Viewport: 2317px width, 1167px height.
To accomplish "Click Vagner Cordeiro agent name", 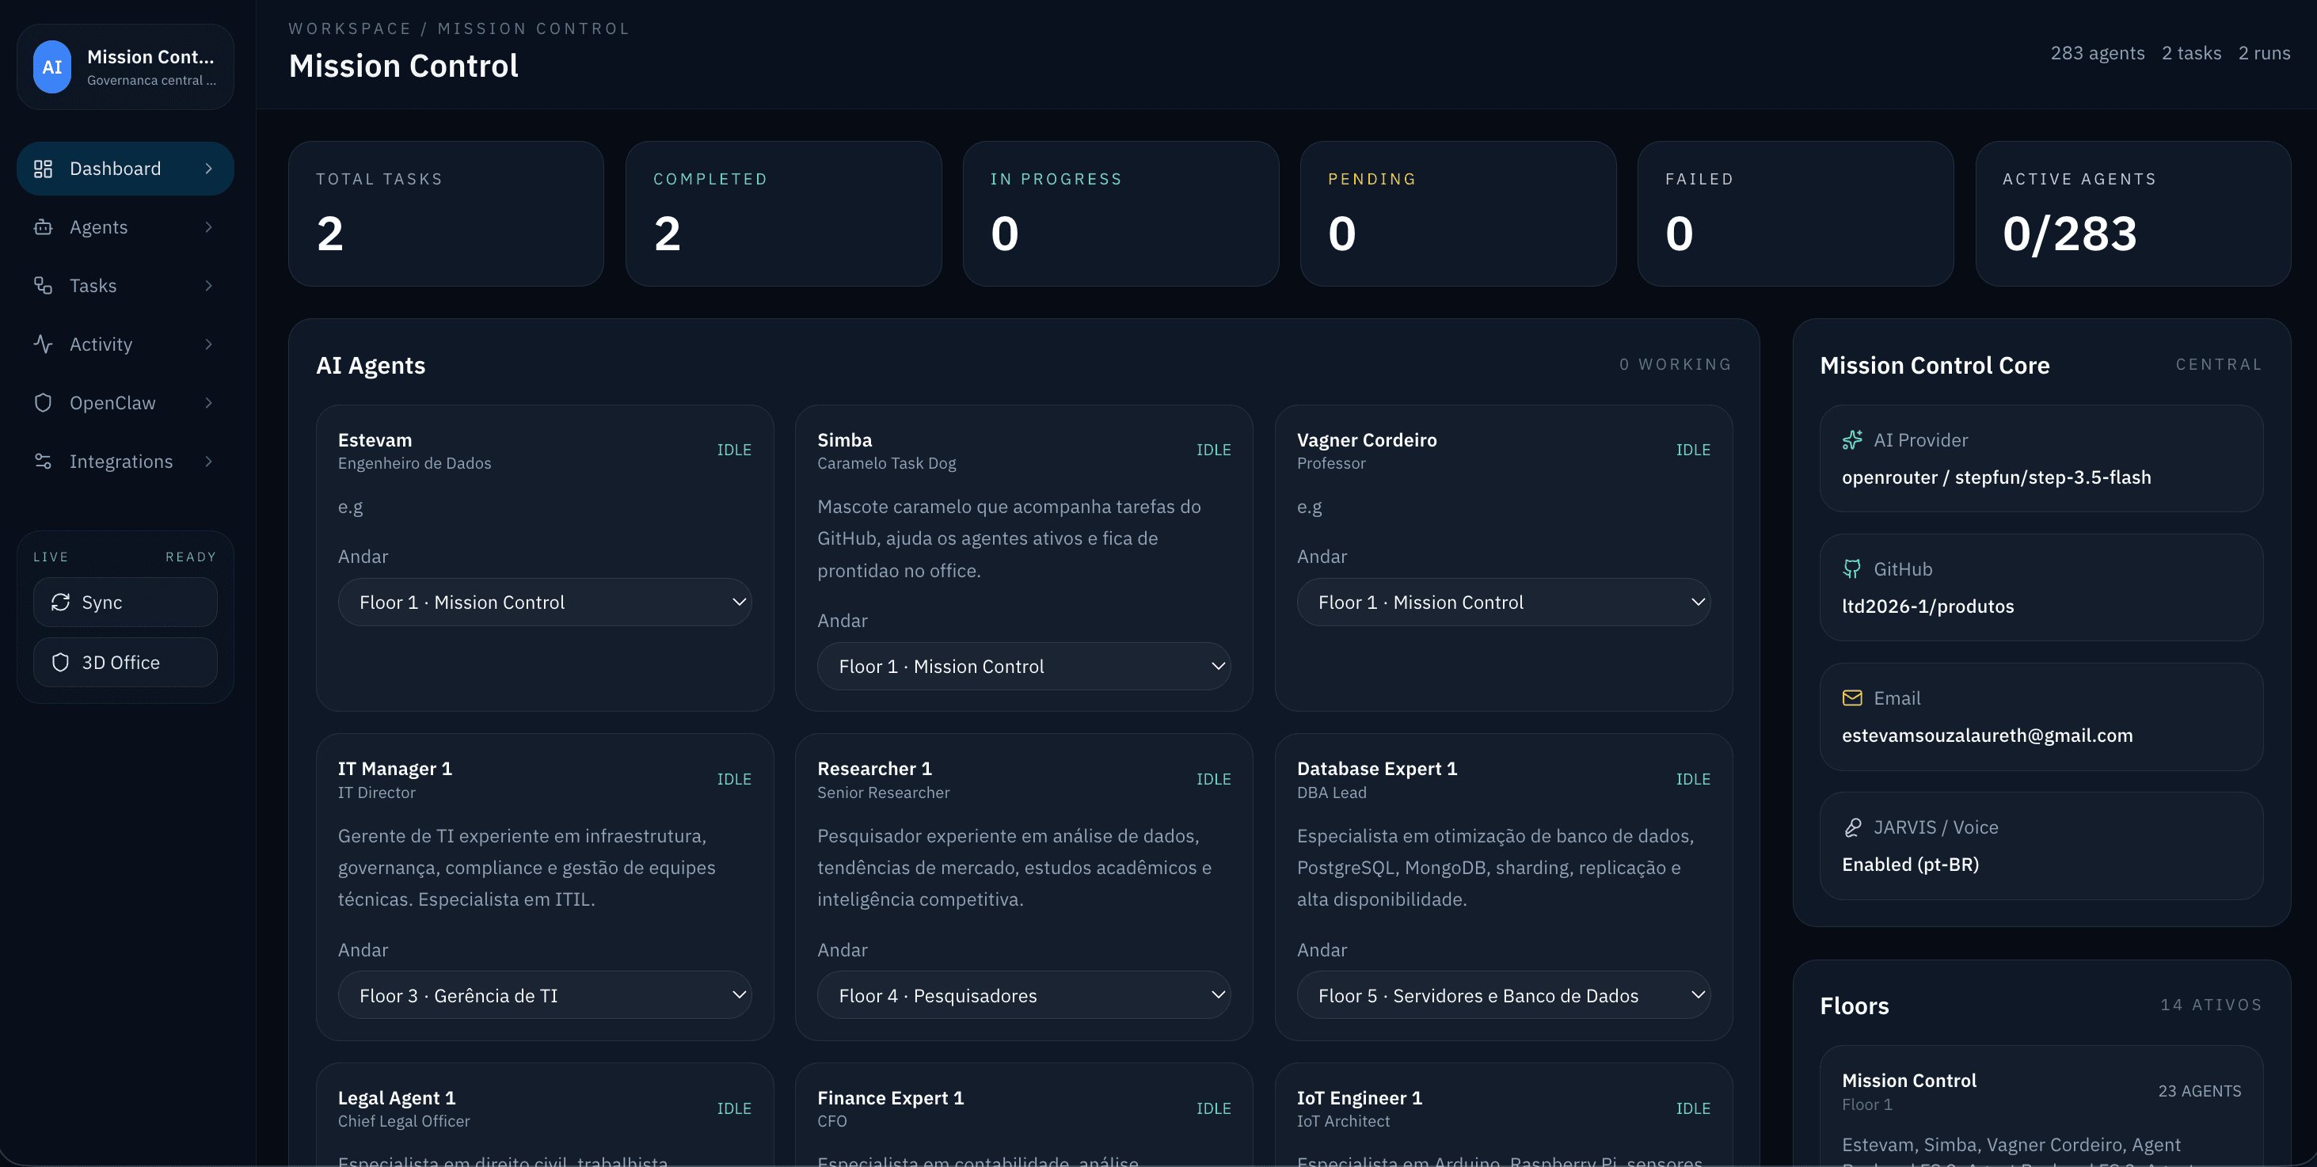I will pyautogui.click(x=1366, y=439).
